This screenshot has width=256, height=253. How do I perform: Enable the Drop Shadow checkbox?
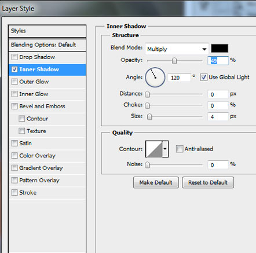[x=14, y=57]
